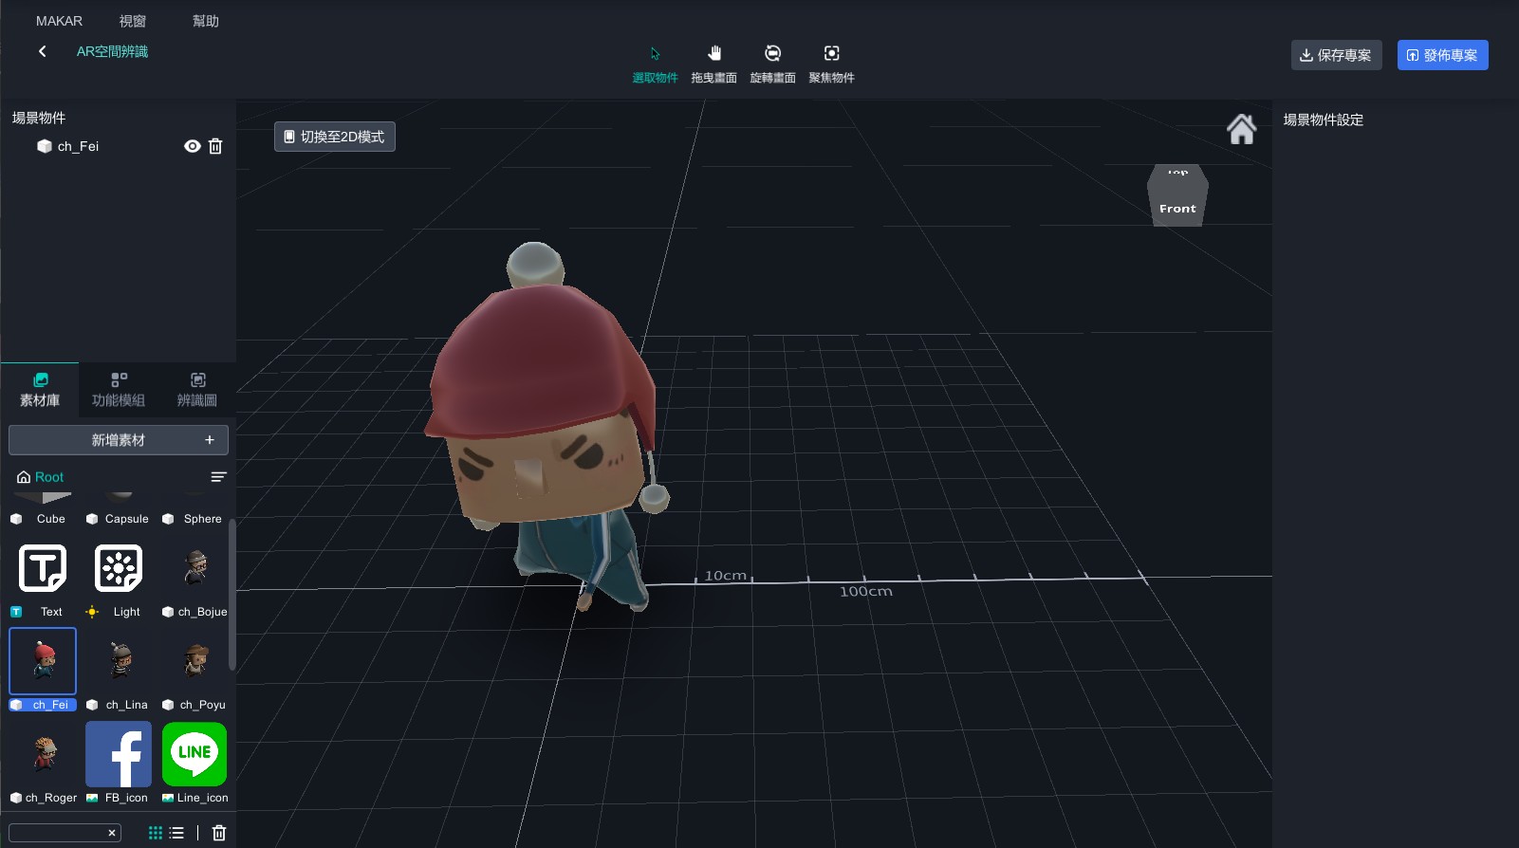Click the Cube asset label

pos(51,519)
